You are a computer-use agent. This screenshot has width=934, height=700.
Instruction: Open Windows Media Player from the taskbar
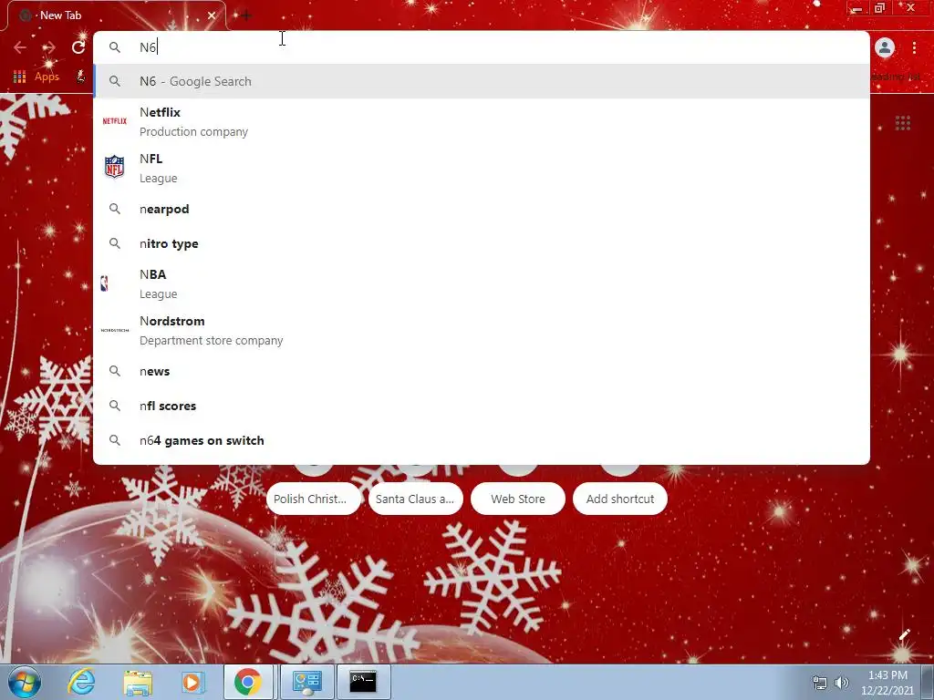(192, 682)
